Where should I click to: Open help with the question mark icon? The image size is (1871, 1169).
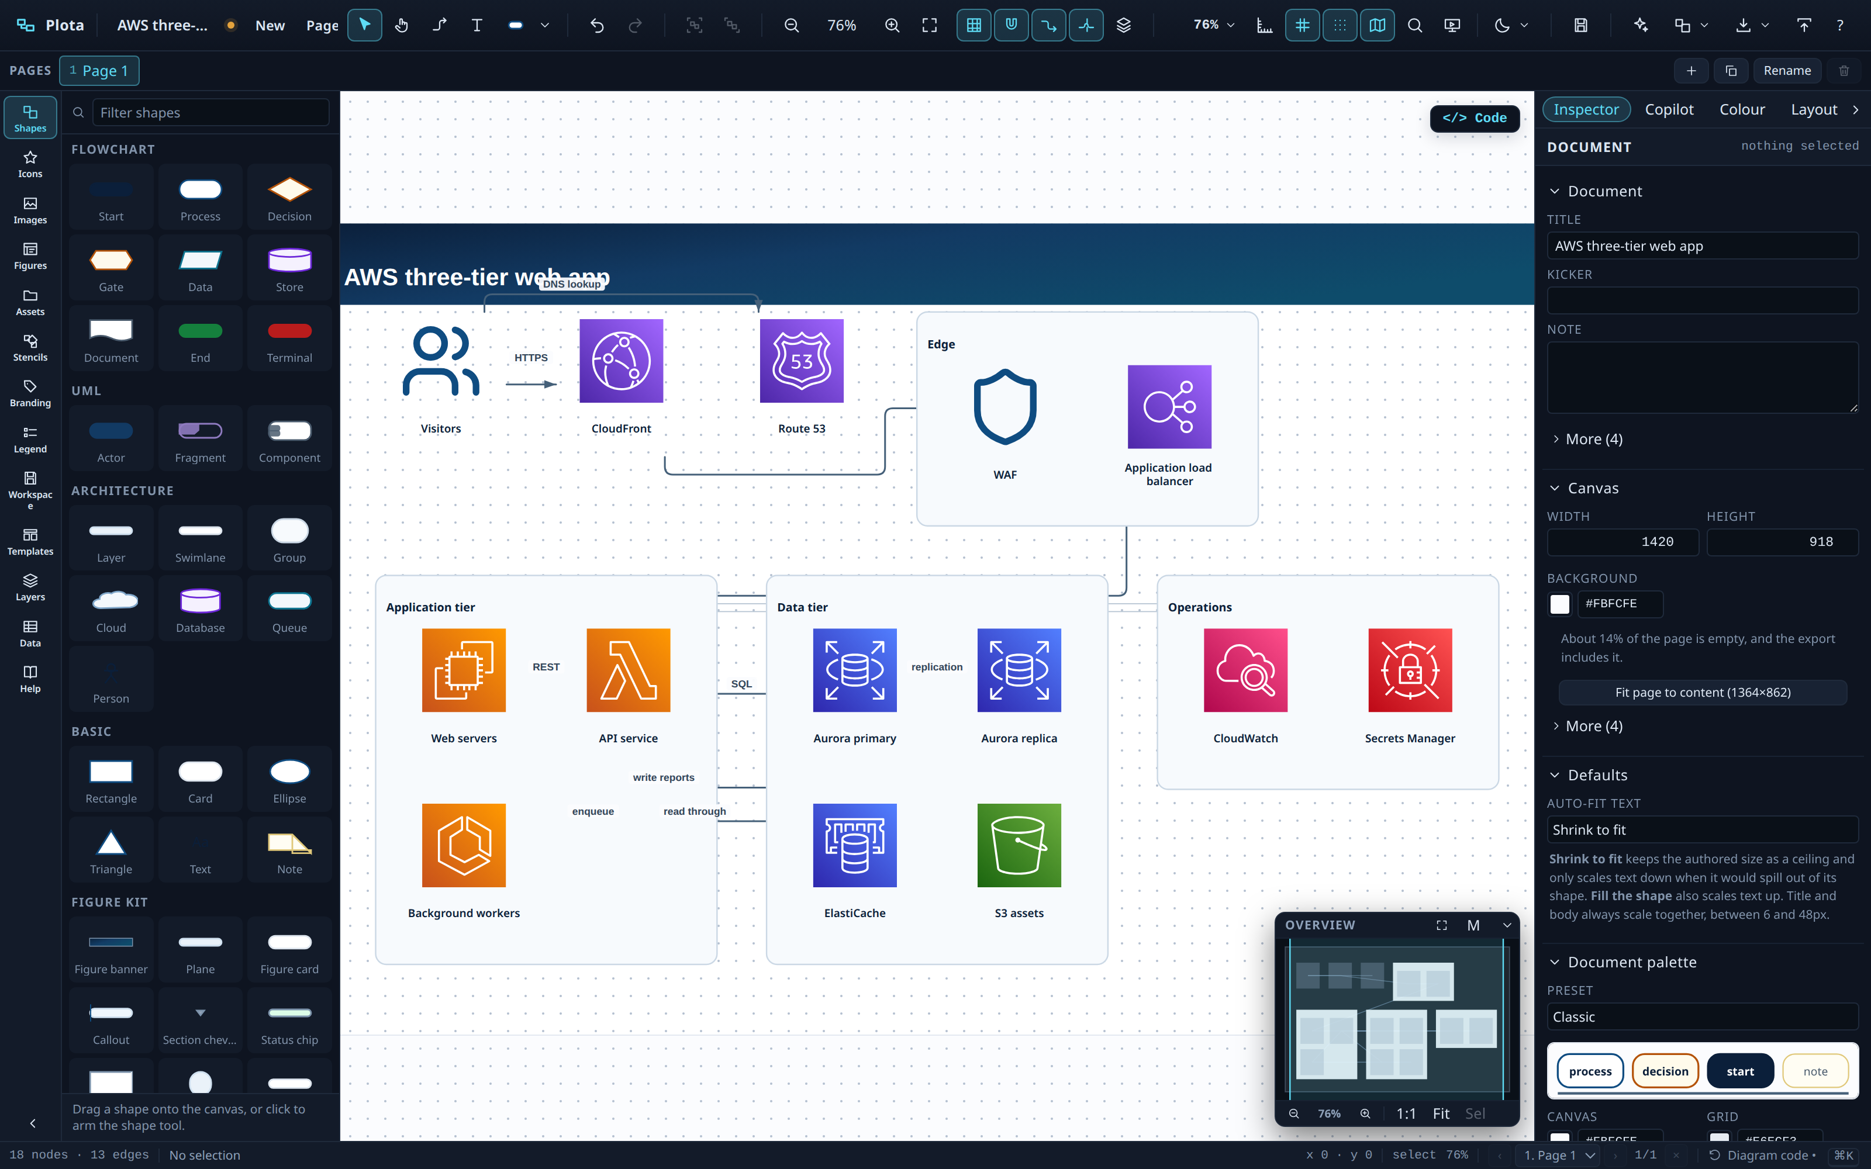point(1840,26)
